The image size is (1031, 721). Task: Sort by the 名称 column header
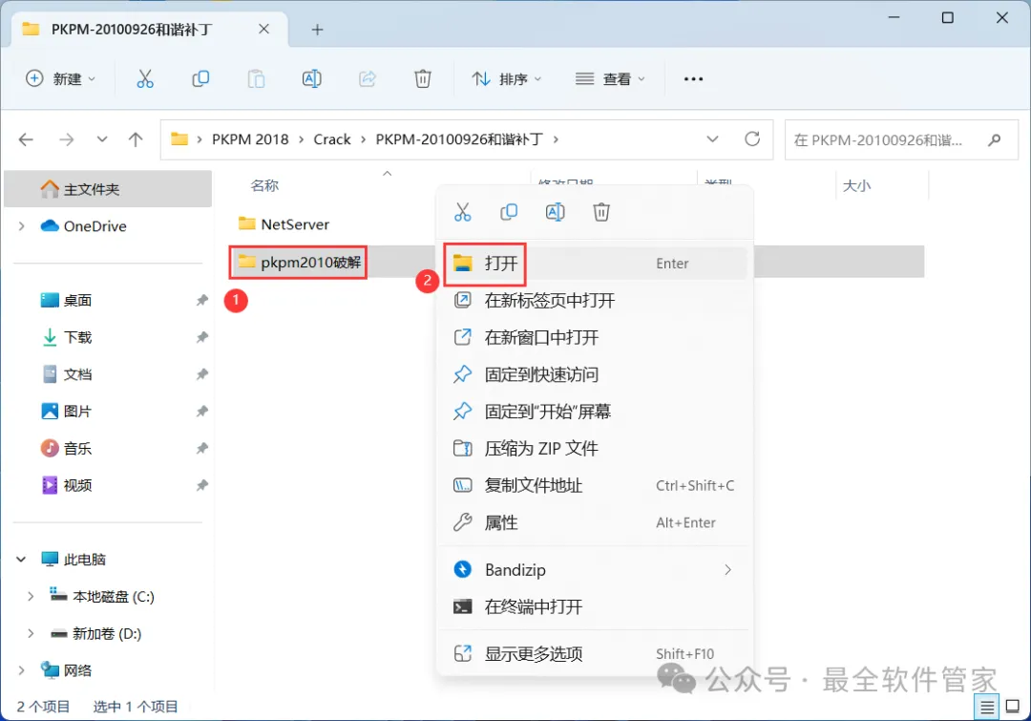(x=265, y=185)
